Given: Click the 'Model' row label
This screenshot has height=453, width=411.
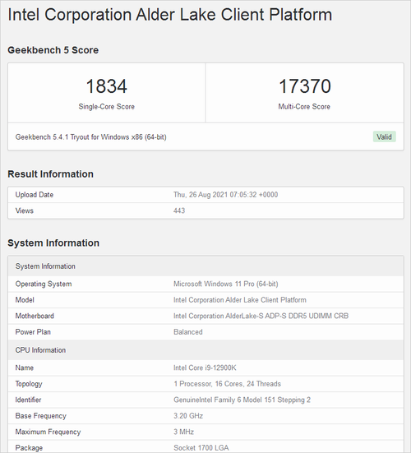Looking at the screenshot, I should point(25,300).
